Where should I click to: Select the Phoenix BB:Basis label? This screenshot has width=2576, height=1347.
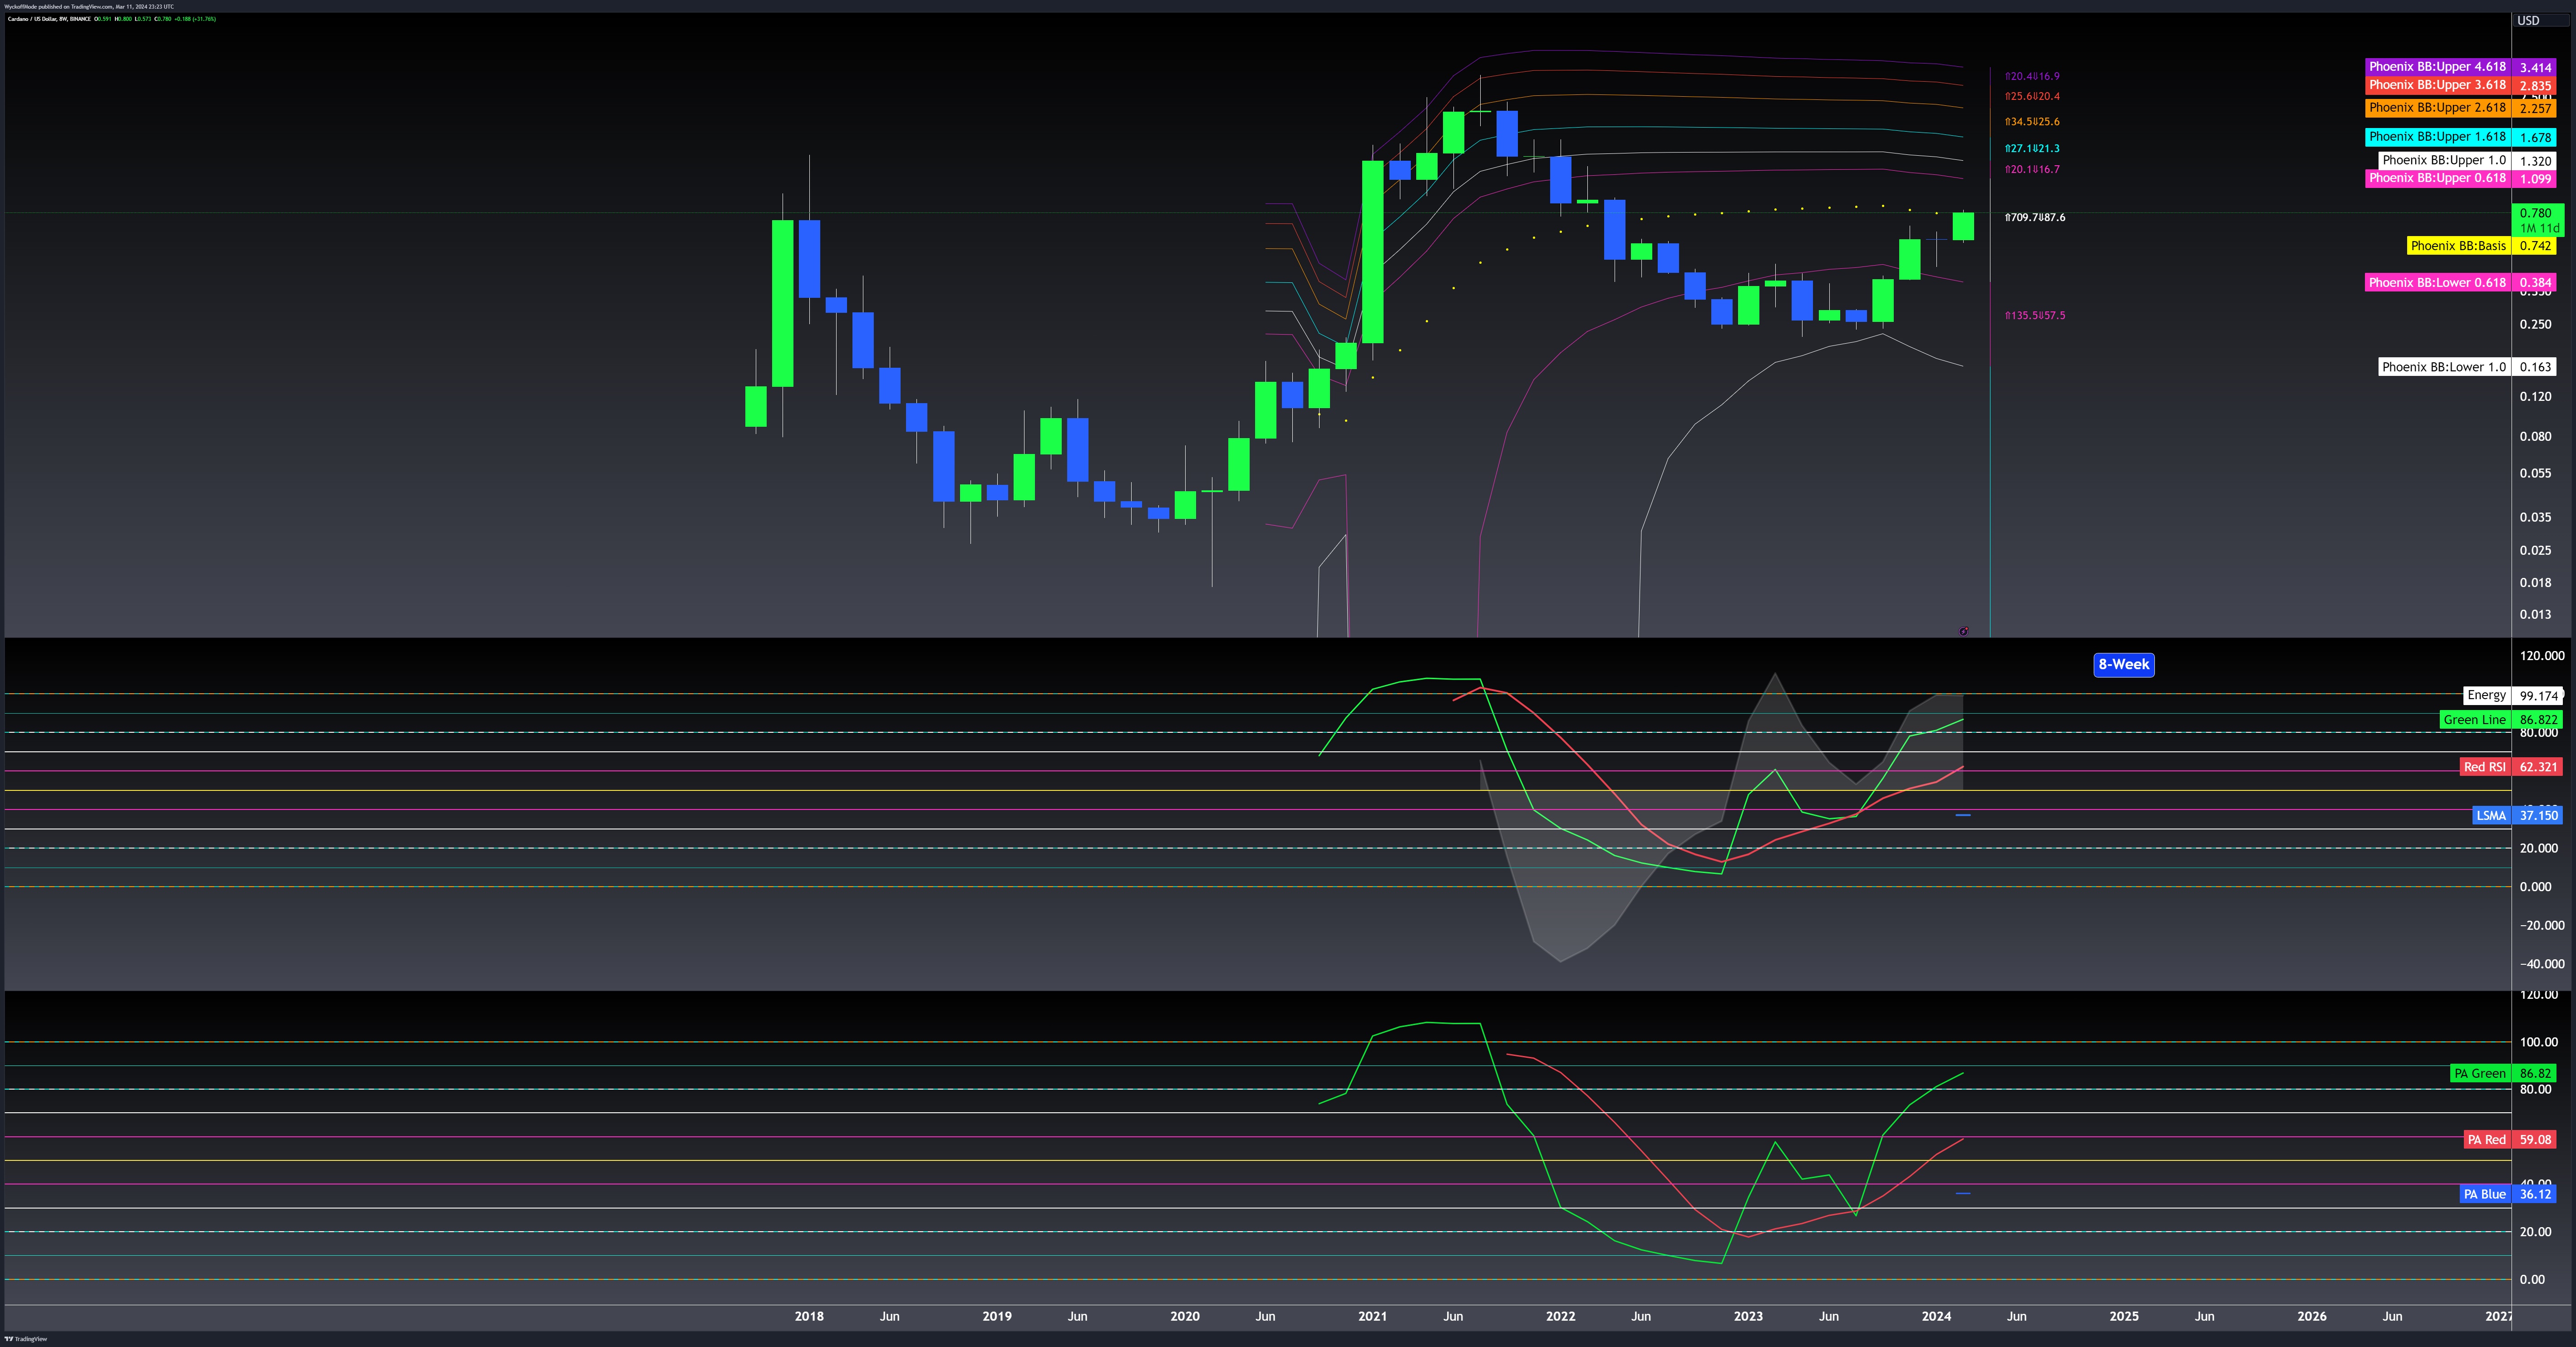pos(2458,246)
